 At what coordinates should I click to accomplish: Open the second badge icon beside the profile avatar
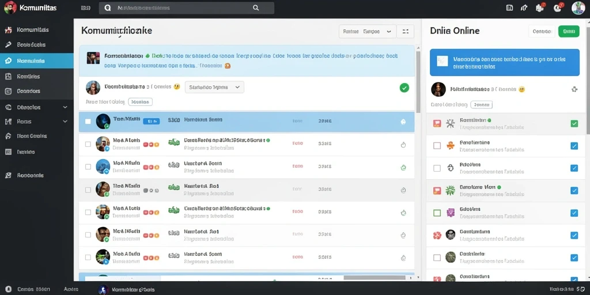[x=558, y=7]
